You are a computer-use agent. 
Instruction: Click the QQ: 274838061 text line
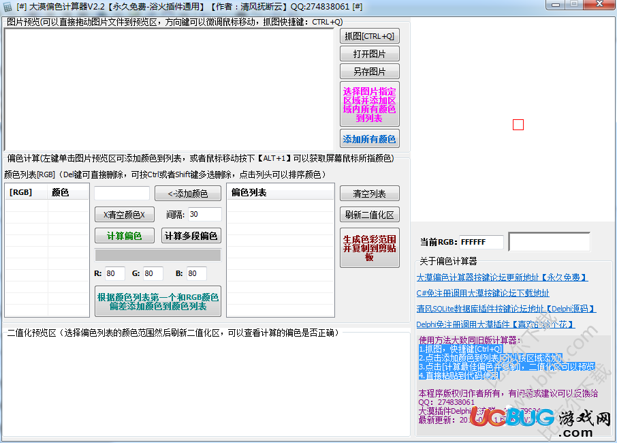pyautogui.click(x=447, y=402)
